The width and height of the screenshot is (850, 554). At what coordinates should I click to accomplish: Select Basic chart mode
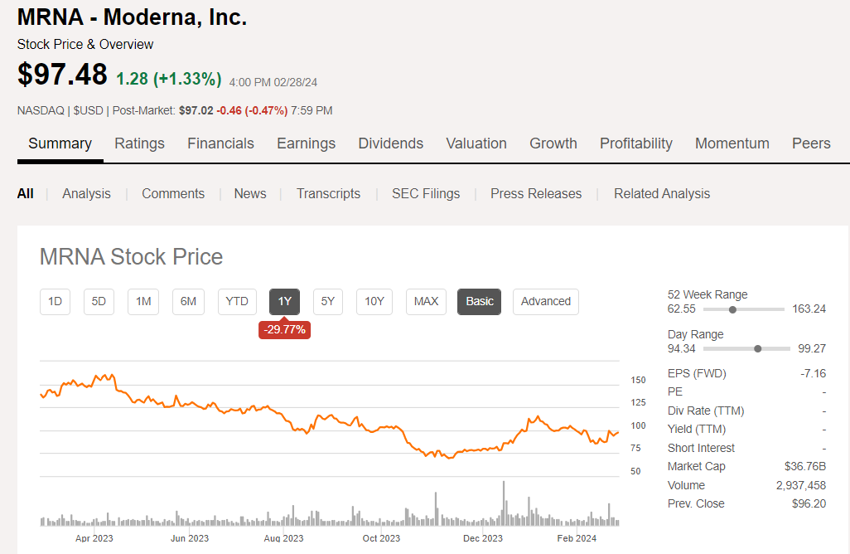[x=480, y=301]
